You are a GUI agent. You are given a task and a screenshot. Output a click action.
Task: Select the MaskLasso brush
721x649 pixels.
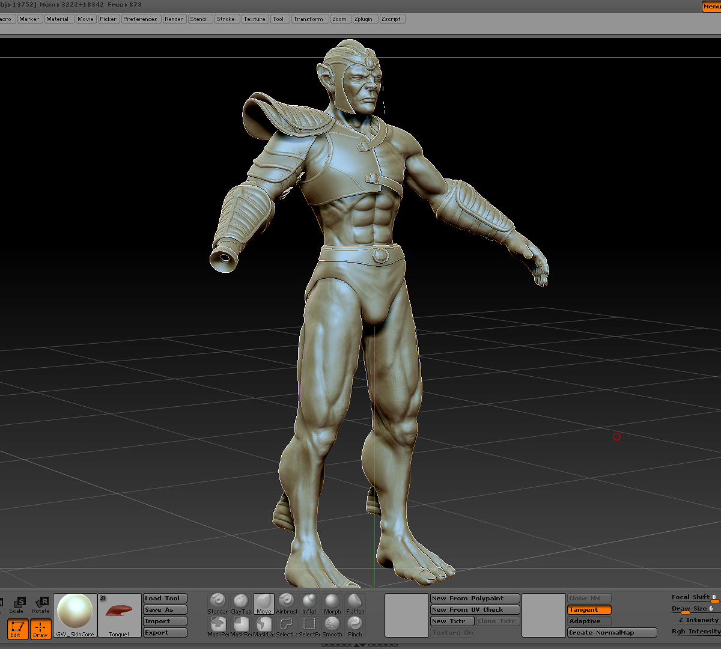click(264, 627)
